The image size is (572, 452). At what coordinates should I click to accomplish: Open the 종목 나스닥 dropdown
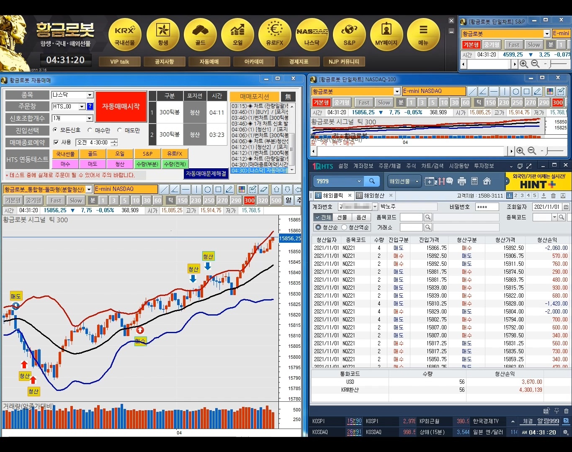pyautogui.click(x=90, y=95)
